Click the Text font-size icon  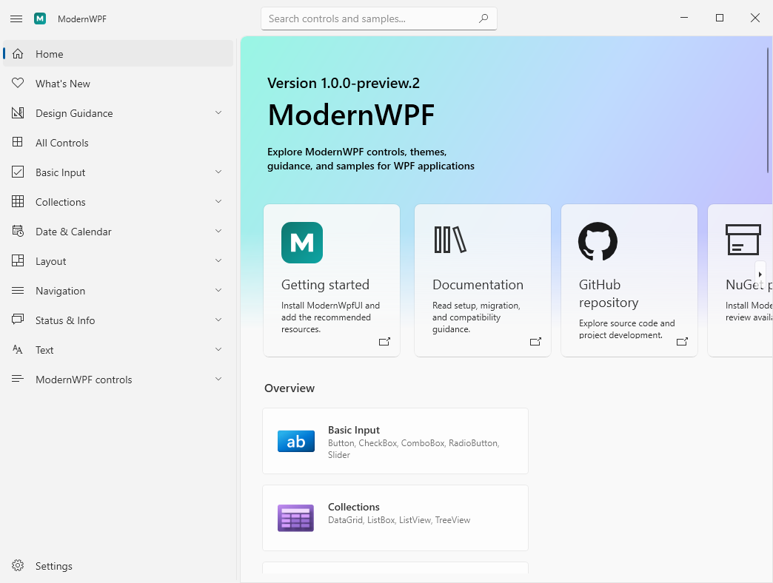(18, 350)
